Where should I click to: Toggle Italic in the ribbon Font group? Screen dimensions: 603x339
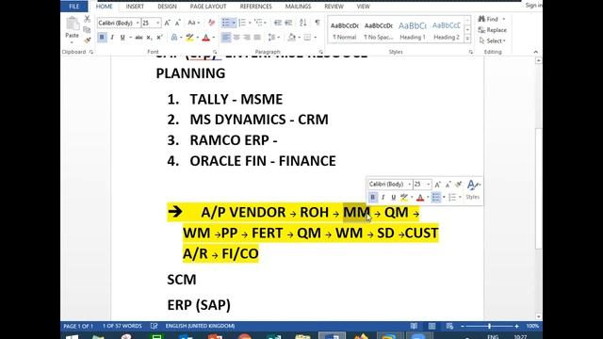pyautogui.click(x=112, y=38)
